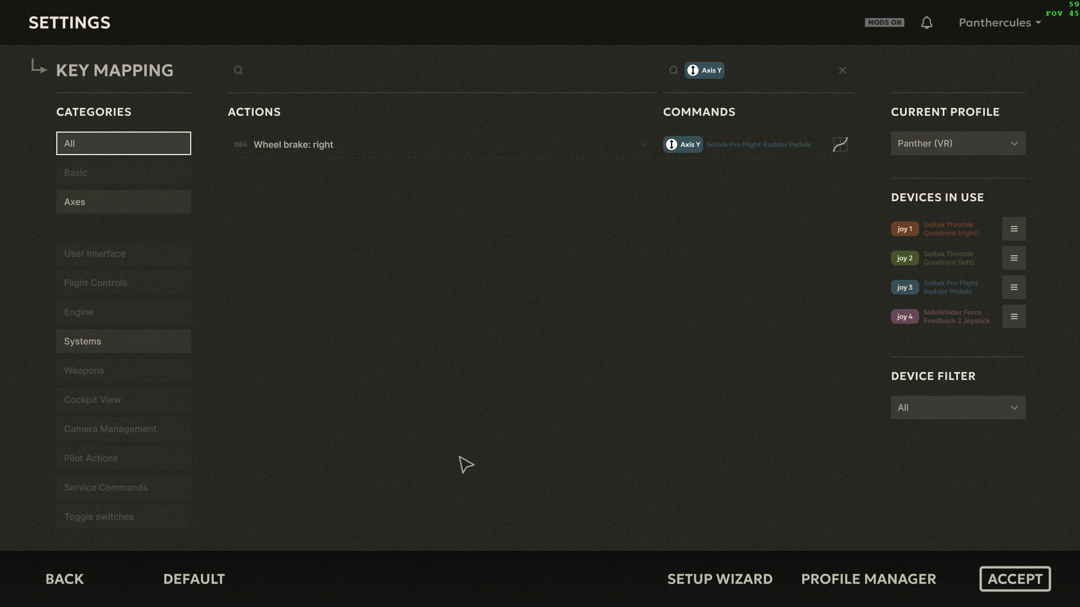Screen dimensions: 1080x607
Task: Select the Engine category
Action: click(x=124, y=312)
